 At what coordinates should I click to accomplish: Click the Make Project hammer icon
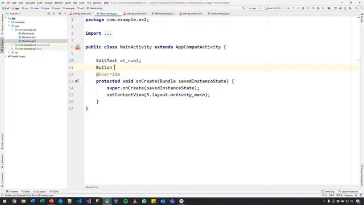pos(243,8)
